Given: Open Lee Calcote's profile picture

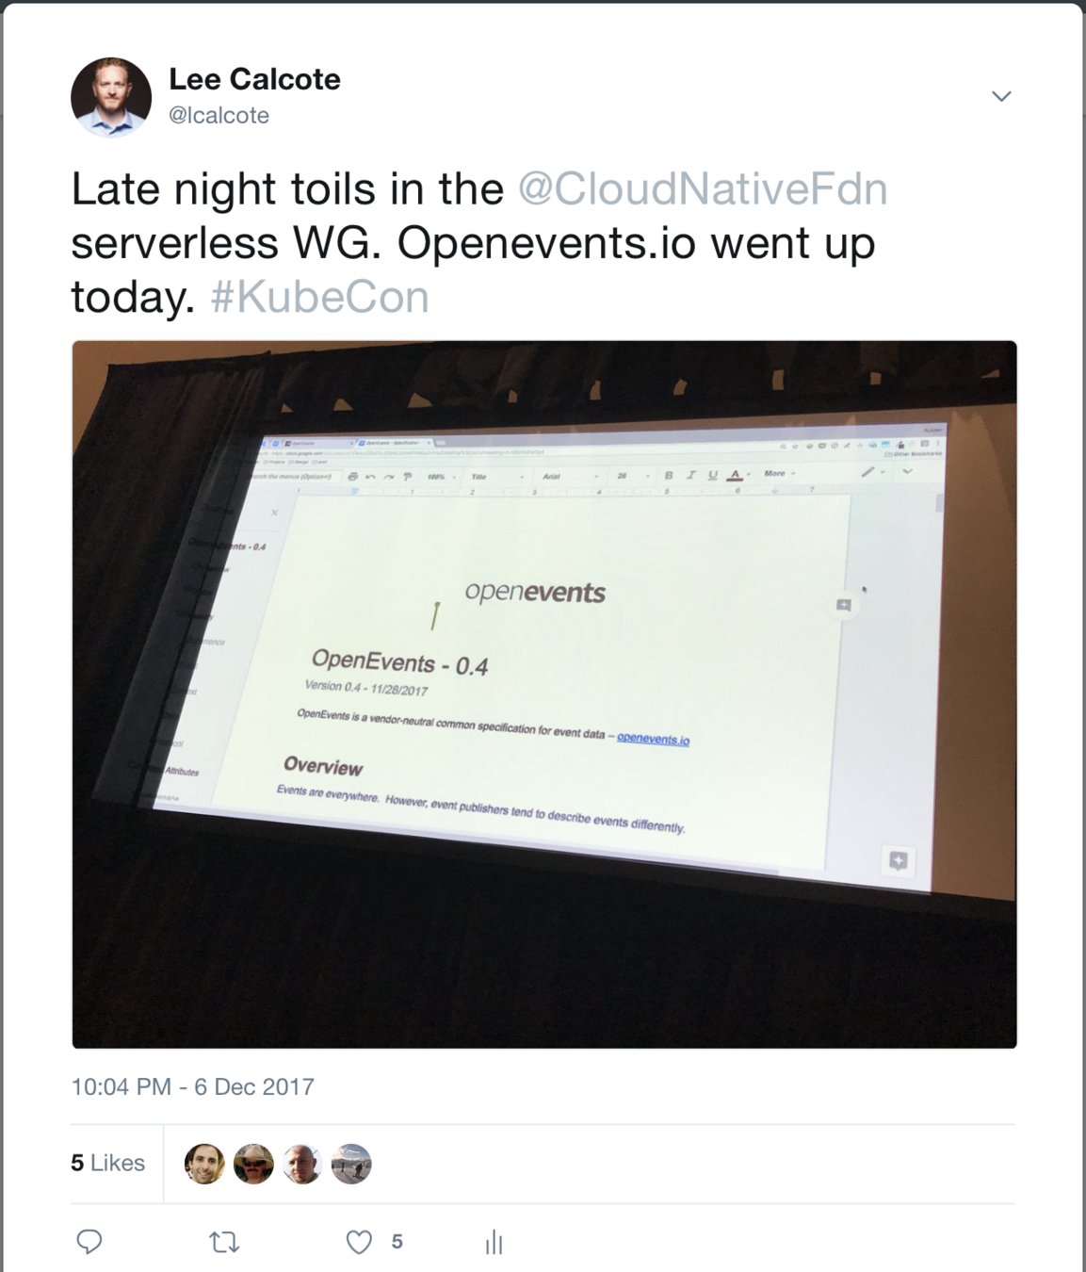Looking at the screenshot, I should coord(111,97).
